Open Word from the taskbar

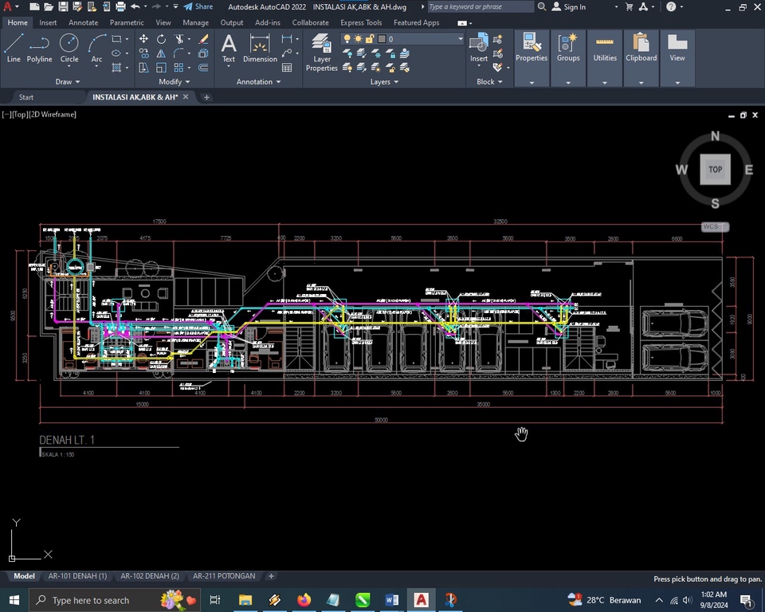[392, 600]
